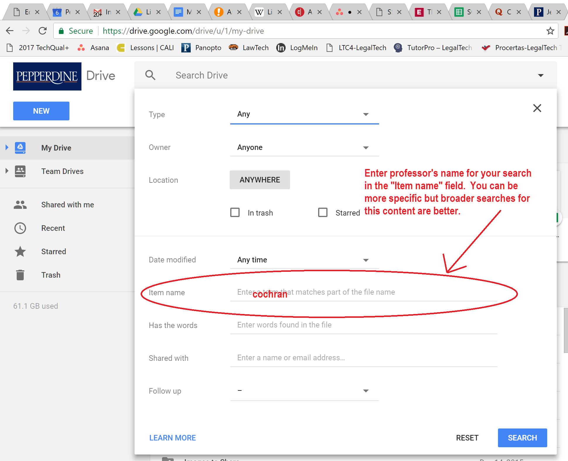Click the Starred star icon
This screenshot has height=461, width=568.
coord(20,251)
